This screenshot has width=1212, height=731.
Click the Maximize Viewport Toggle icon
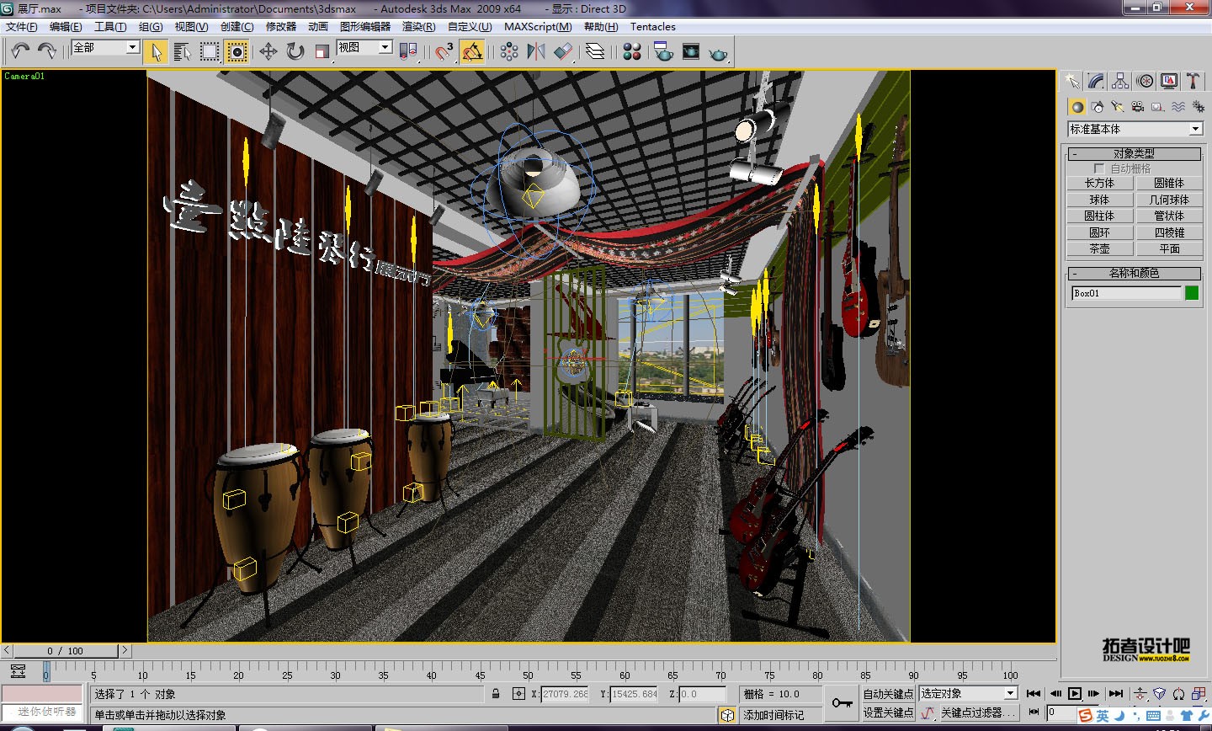[1198, 694]
